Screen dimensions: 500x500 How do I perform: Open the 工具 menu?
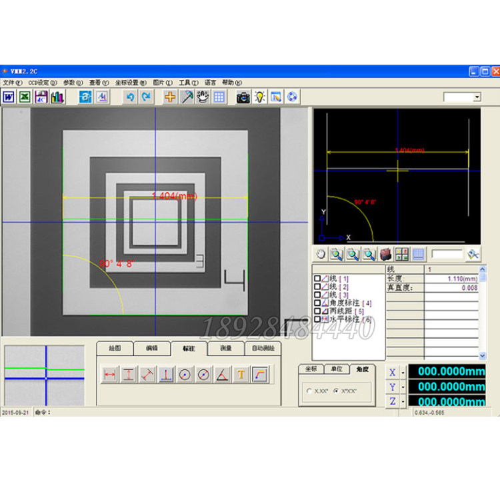coord(189,83)
